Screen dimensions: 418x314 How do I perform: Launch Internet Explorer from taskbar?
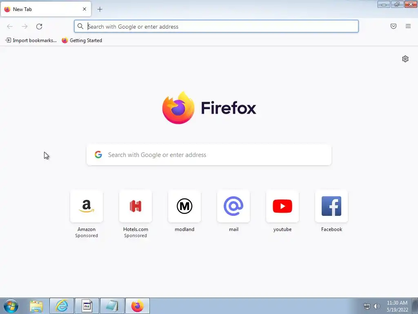click(62, 306)
